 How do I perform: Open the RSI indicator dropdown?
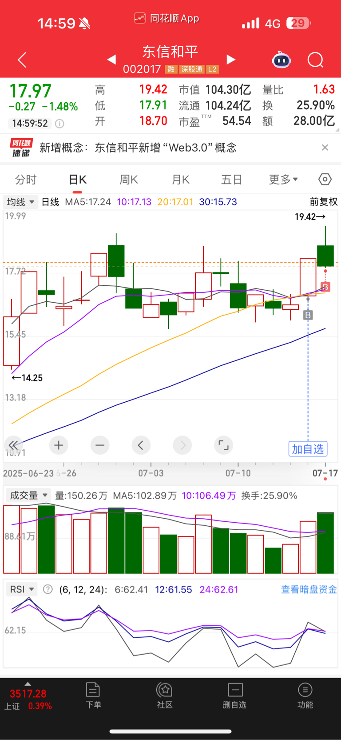(21, 589)
